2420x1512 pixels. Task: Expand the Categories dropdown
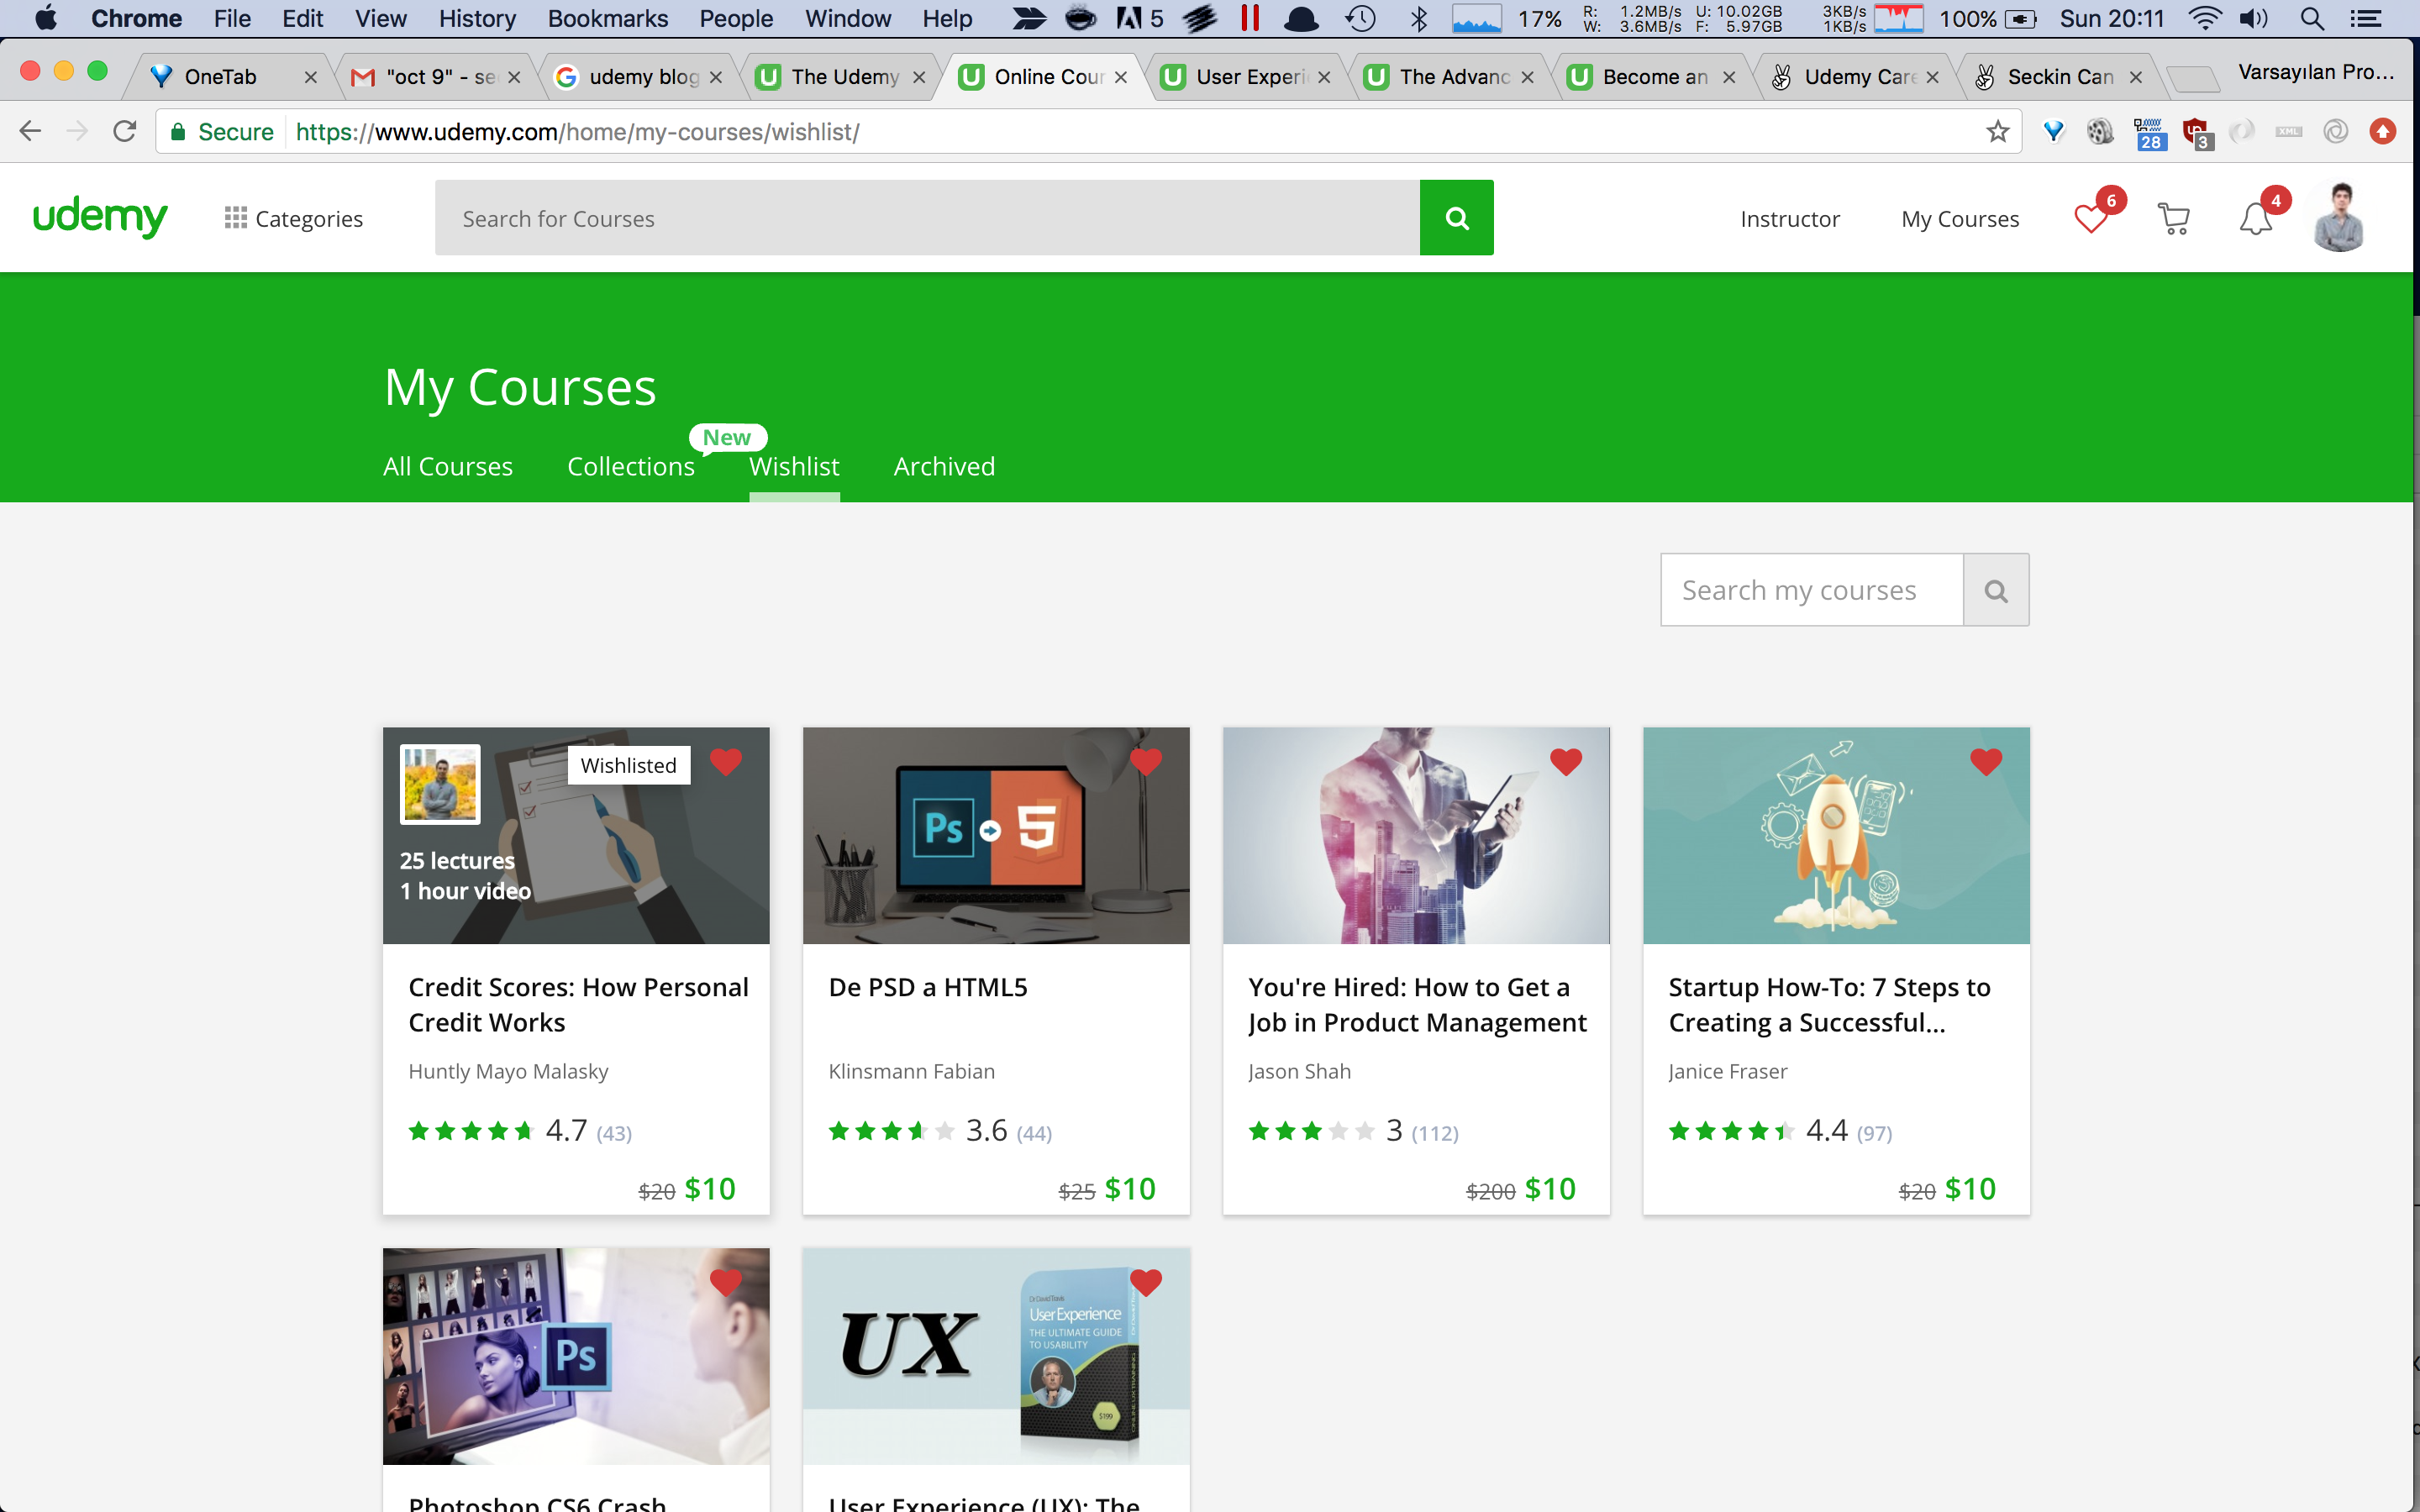pyautogui.click(x=294, y=219)
